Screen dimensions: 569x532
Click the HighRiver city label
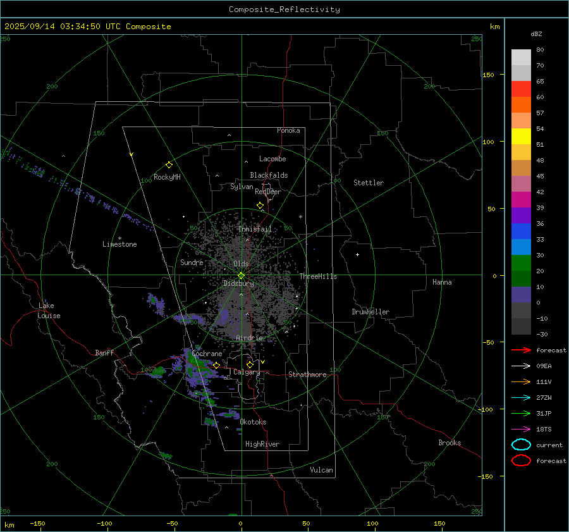tap(262, 444)
